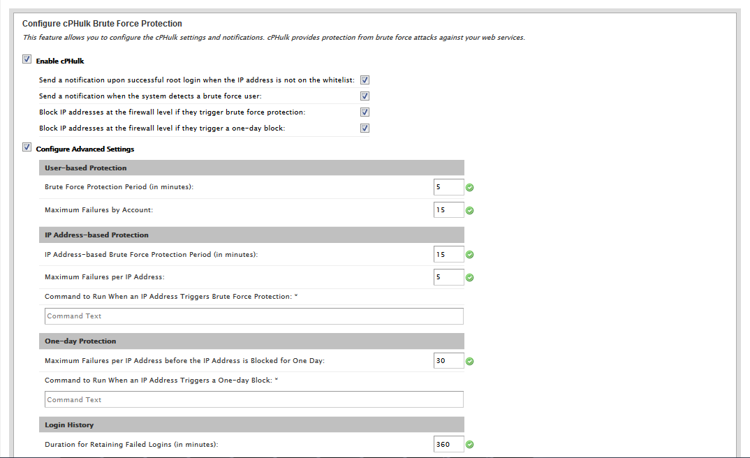The image size is (750, 458).
Task: Click green check icon beside IP Address-based Protection Period
Action: point(470,255)
